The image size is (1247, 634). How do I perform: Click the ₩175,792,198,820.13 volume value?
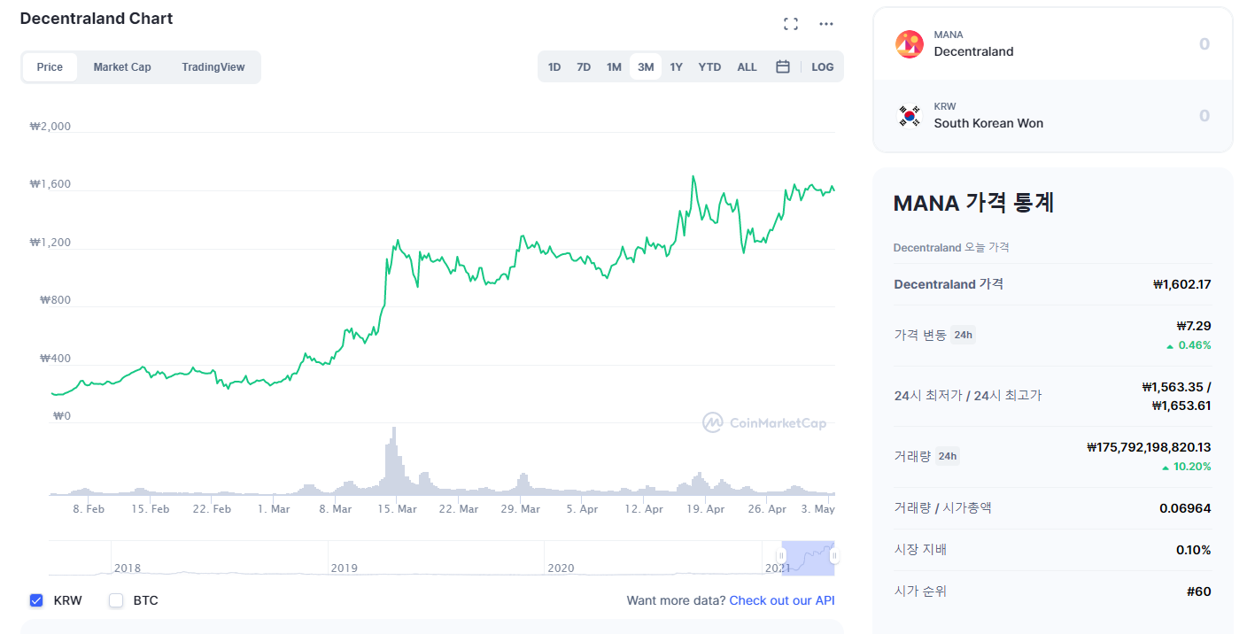click(1149, 447)
